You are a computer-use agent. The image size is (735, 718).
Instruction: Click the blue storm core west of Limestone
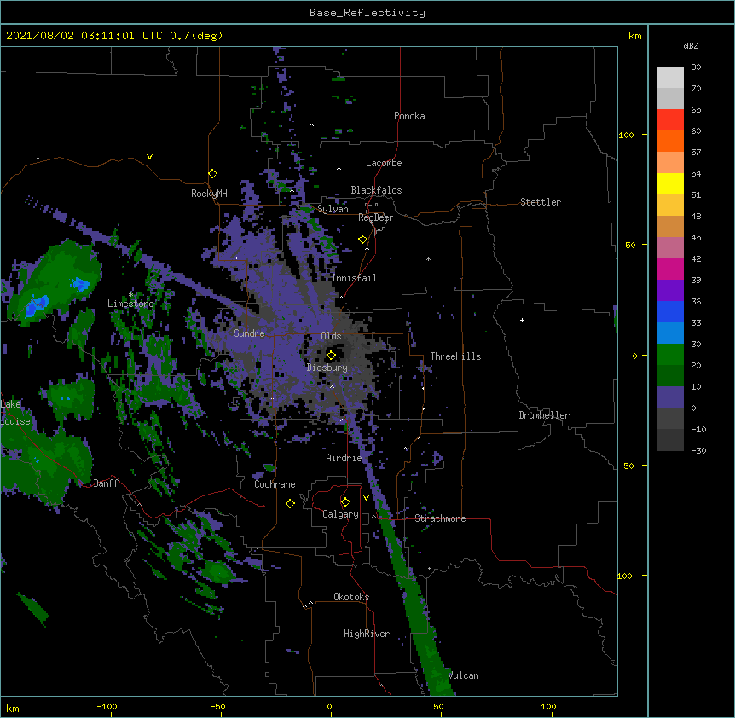point(37,306)
